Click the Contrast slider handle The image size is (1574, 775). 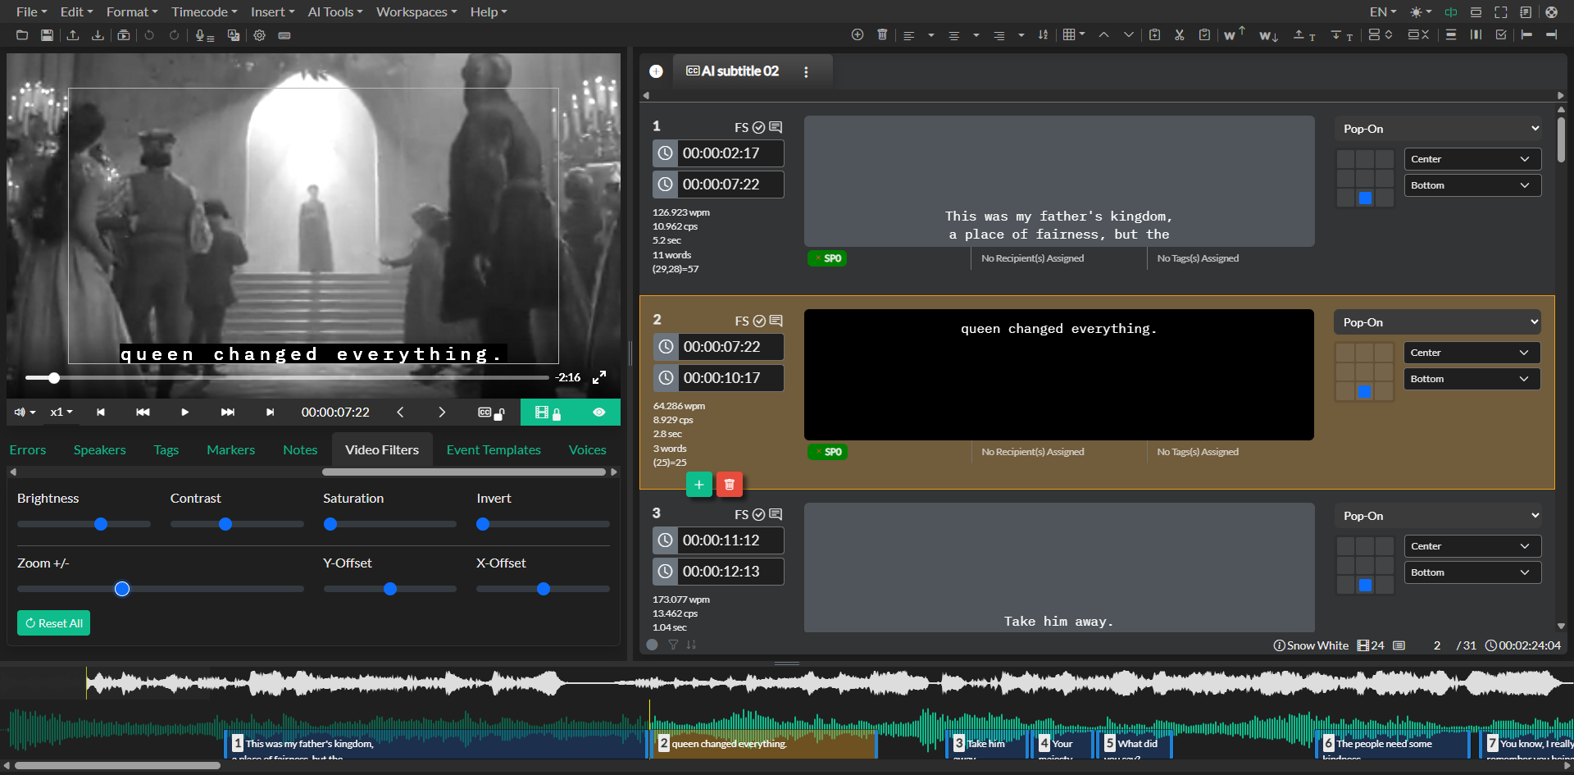[x=225, y=524]
